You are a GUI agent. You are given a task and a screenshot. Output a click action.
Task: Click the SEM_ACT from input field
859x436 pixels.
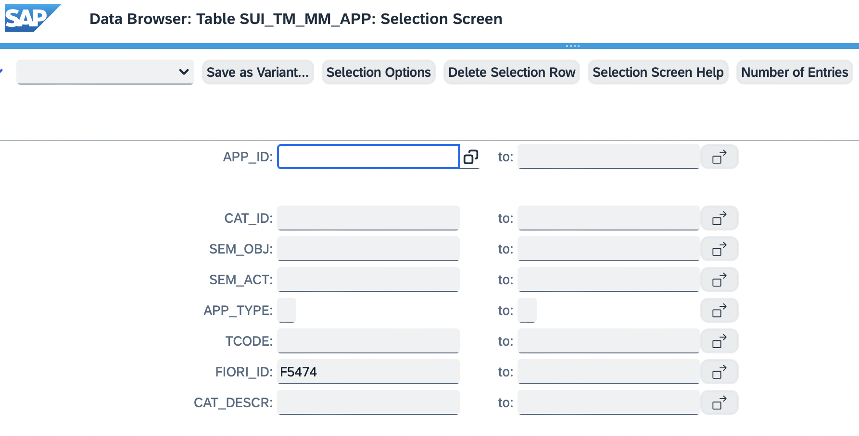[368, 280]
